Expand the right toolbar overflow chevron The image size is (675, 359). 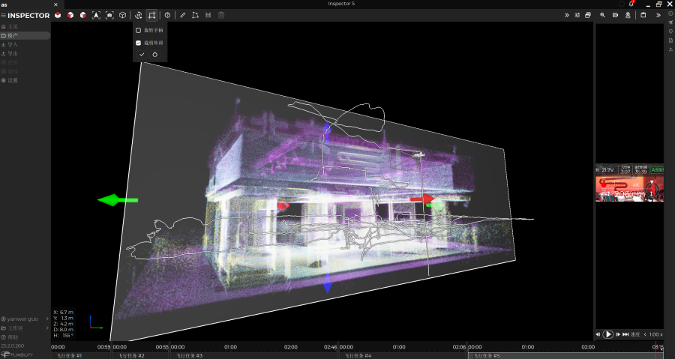658,15
